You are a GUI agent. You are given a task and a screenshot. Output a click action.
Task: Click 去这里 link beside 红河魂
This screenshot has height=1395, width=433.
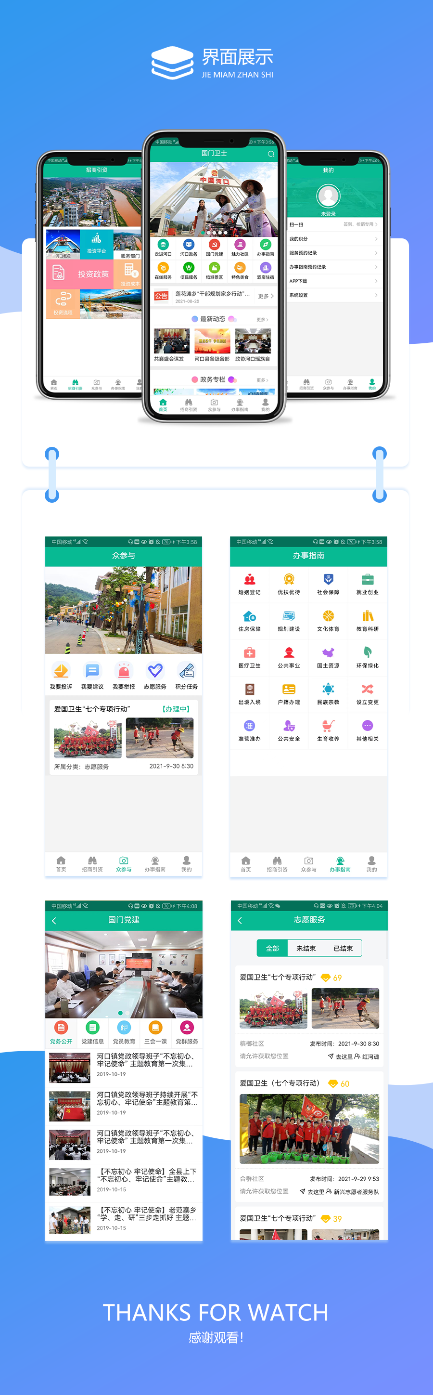click(x=340, y=1056)
